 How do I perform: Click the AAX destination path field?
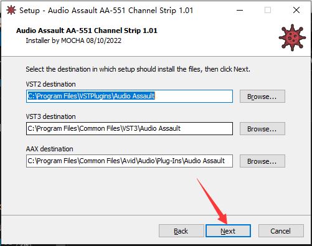130,161
